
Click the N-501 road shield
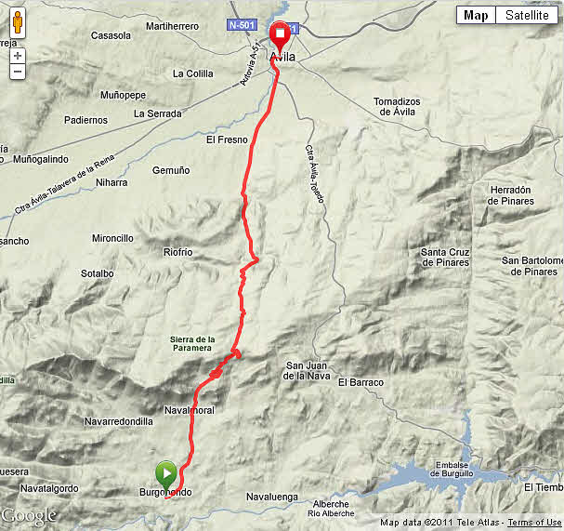243,25
